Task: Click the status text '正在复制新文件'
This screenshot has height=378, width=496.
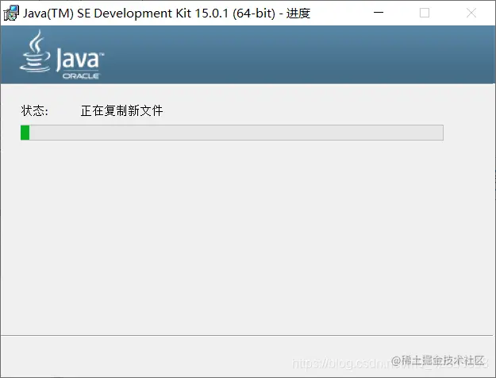Action: (x=121, y=111)
